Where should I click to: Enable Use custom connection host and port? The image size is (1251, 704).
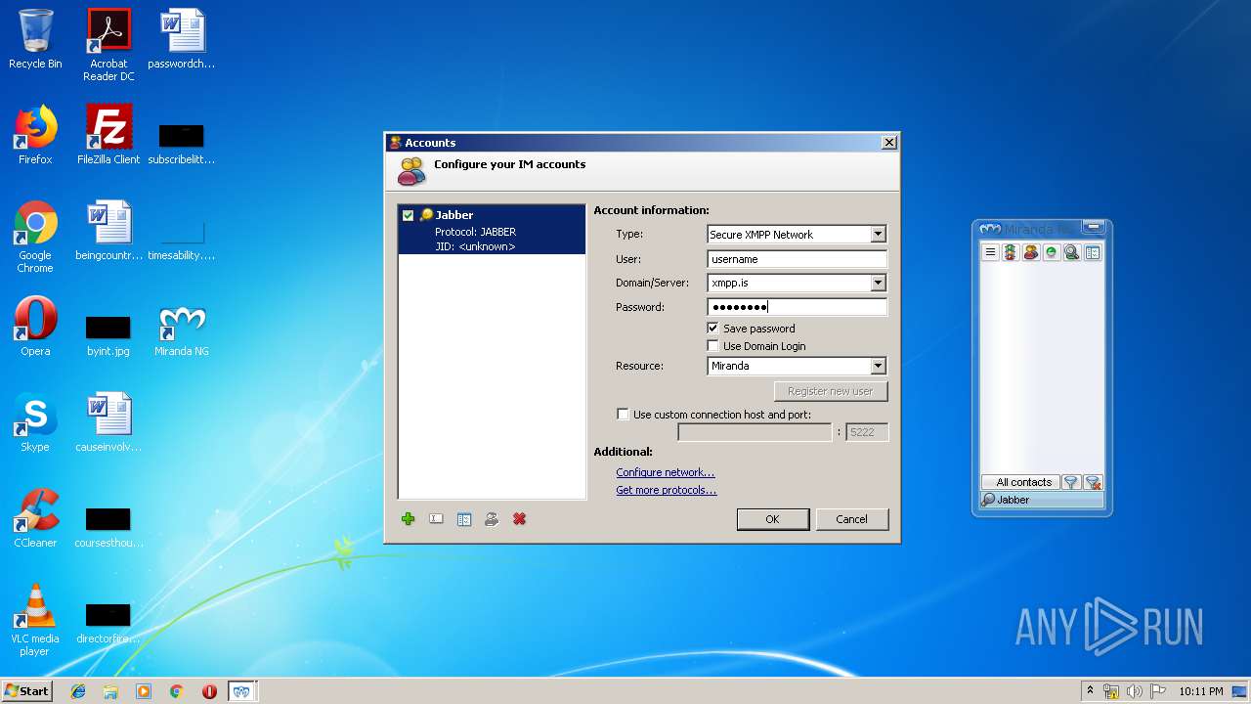tap(623, 415)
